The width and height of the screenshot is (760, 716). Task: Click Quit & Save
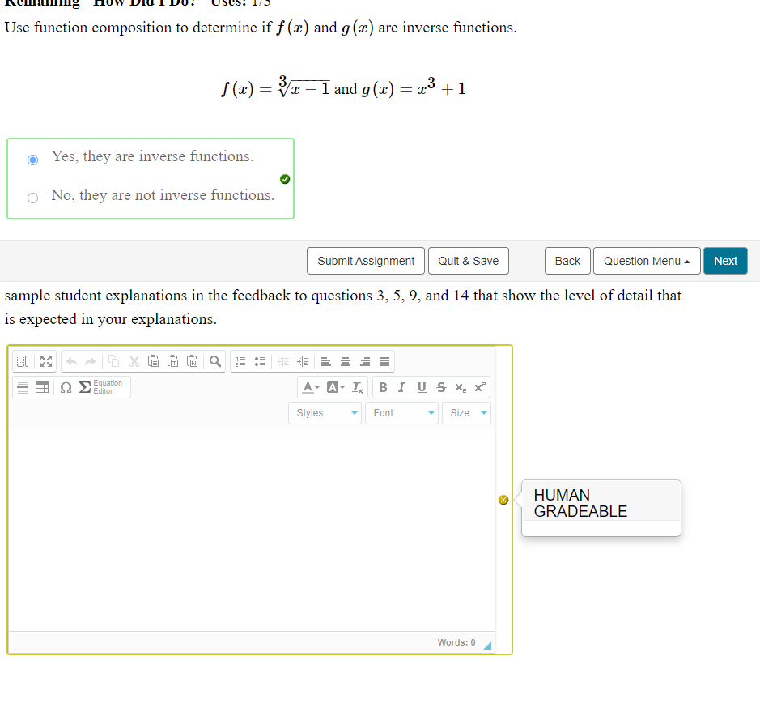[468, 261]
